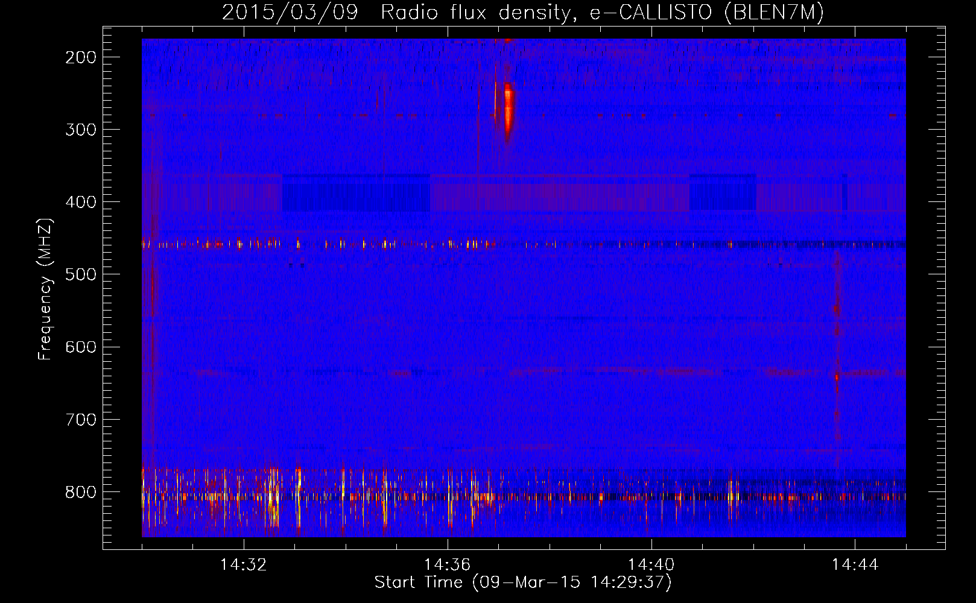Click the 700 frequency tick label
The image size is (976, 603).
81,420
